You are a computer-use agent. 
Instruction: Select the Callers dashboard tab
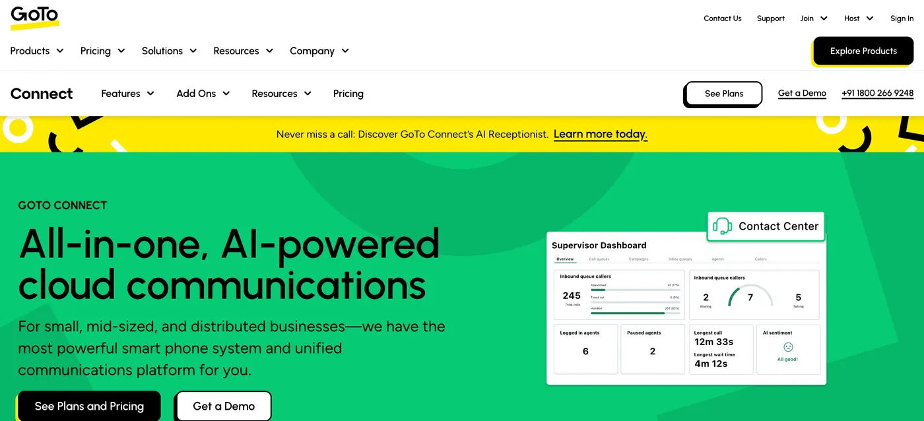(761, 259)
